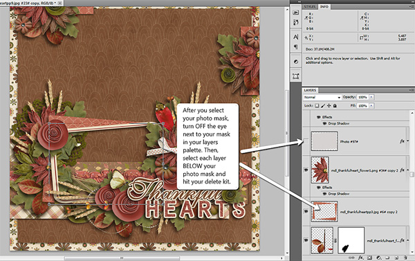Toggle the top Effects eye in Layers panel
This screenshot has height=261, width=415.
click(319, 117)
